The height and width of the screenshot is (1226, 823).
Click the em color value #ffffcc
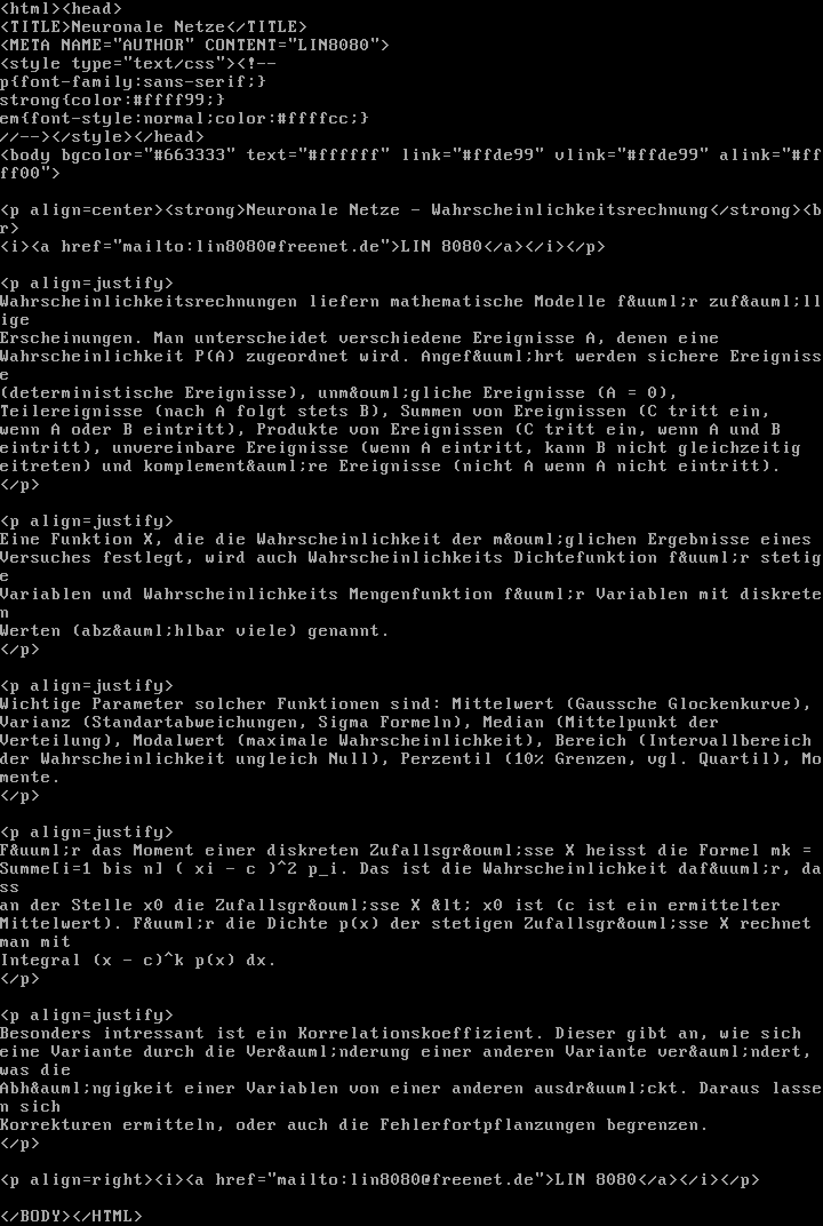pos(313,118)
